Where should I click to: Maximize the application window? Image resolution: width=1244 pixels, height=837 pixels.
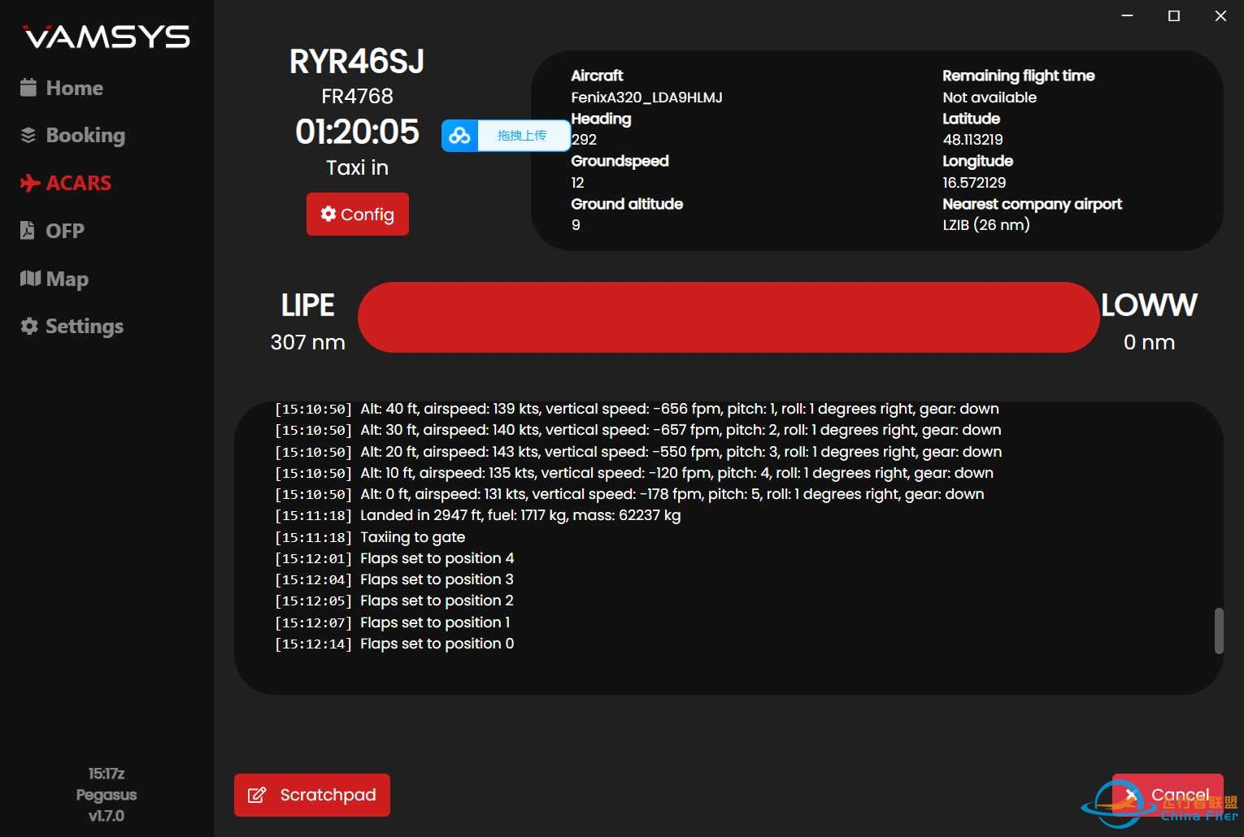[1174, 15]
